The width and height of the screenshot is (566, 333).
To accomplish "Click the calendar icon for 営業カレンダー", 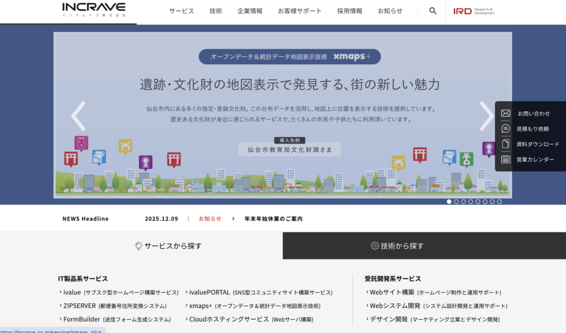I will [x=505, y=159].
